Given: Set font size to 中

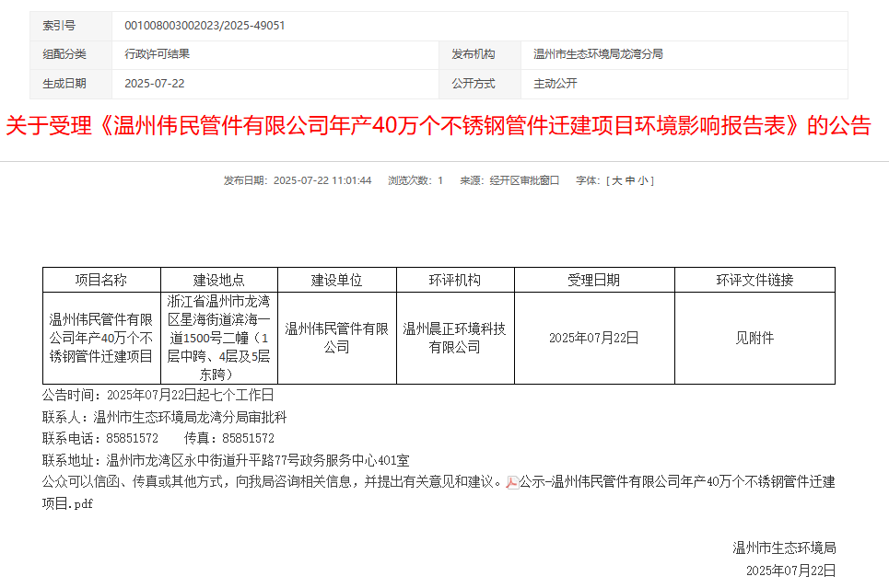Looking at the screenshot, I should [x=630, y=180].
